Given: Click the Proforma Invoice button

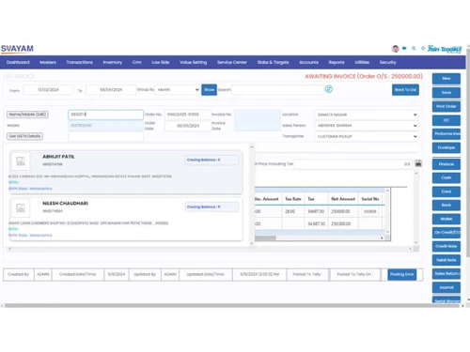Looking at the screenshot, I should coord(446,133).
